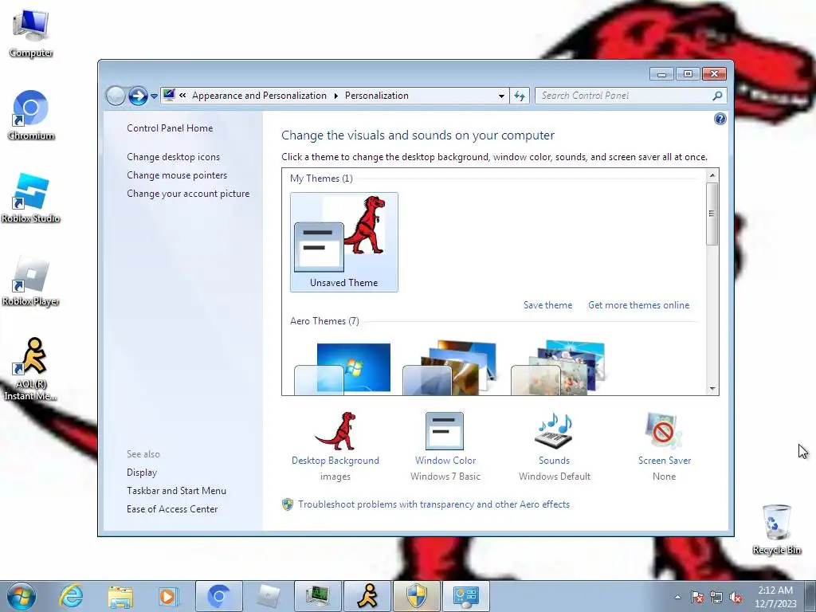Click the Save theme link

click(547, 305)
